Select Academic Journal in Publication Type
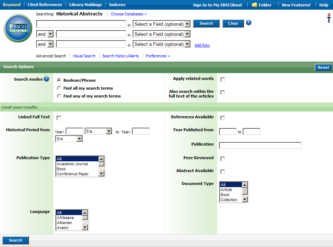The image size is (333, 247). (77, 164)
